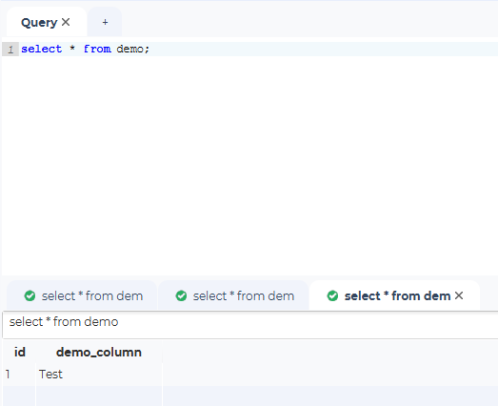Click green check icon on bold active result tab
The height and width of the screenshot is (406, 498).
coord(332,296)
